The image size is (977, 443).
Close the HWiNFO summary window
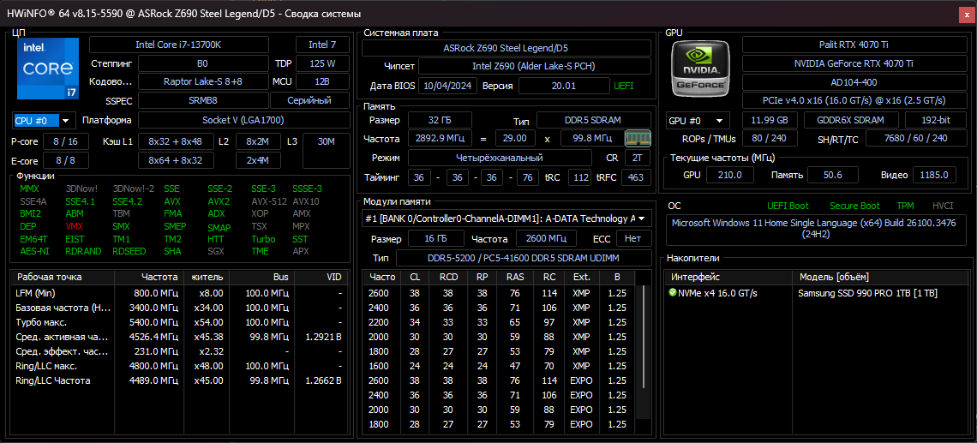click(x=965, y=14)
